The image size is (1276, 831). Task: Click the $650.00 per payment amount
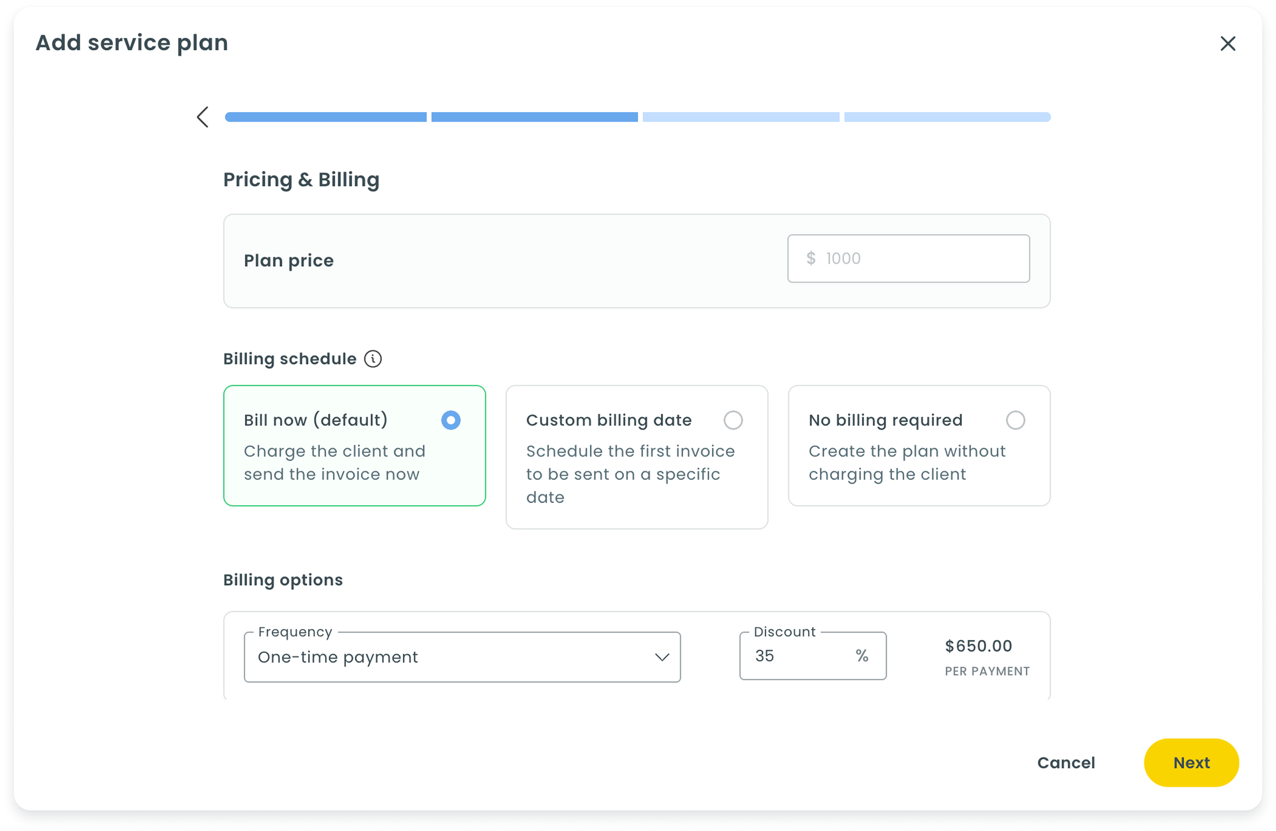point(978,646)
